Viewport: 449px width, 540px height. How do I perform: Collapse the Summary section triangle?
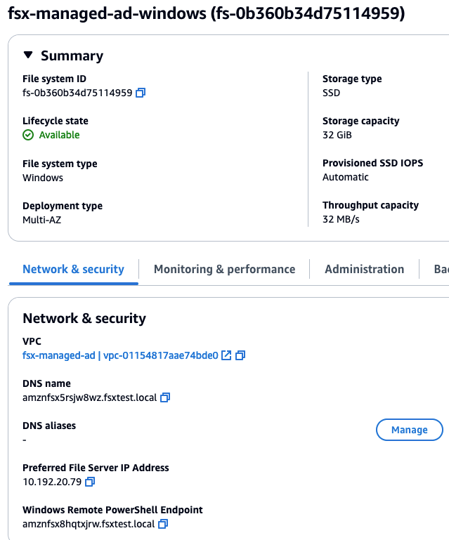[28, 55]
